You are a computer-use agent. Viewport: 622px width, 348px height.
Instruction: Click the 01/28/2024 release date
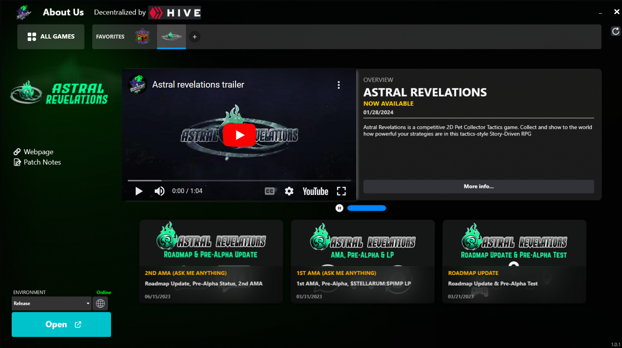[x=378, y=112]
